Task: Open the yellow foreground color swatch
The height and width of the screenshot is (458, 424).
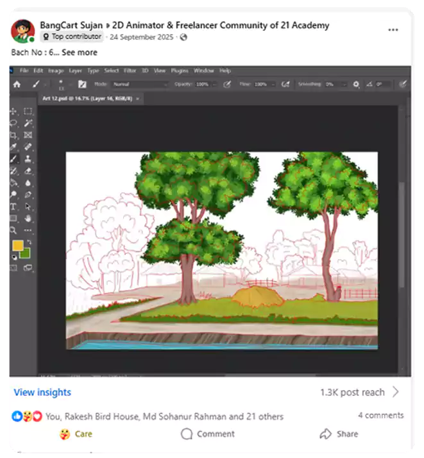Action: tap(17, 246)
